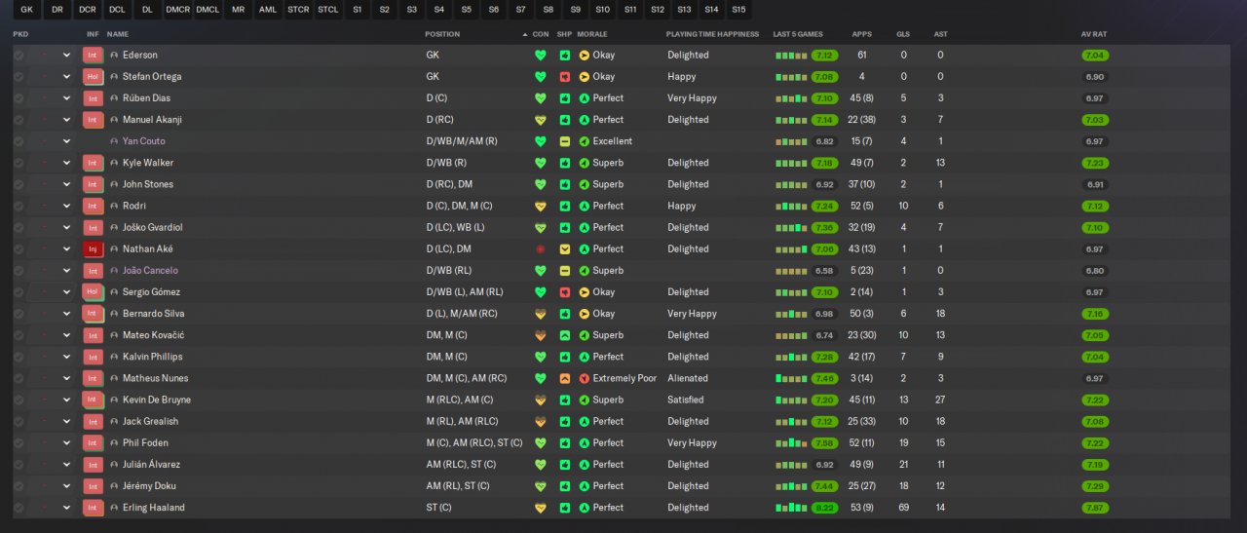Open position dropdown arrow for Kalvin Phillips
Image resolution: width=1247 pixels, height=533 pixels.
coord(66,357)
